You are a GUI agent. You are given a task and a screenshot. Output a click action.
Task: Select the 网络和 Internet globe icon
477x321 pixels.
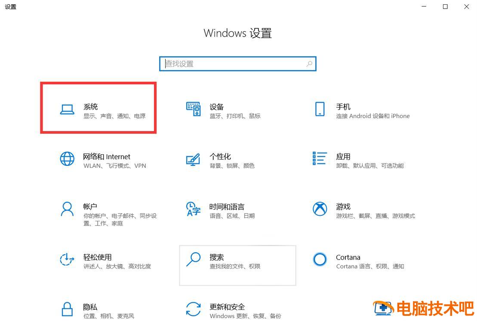coord(67,159)
